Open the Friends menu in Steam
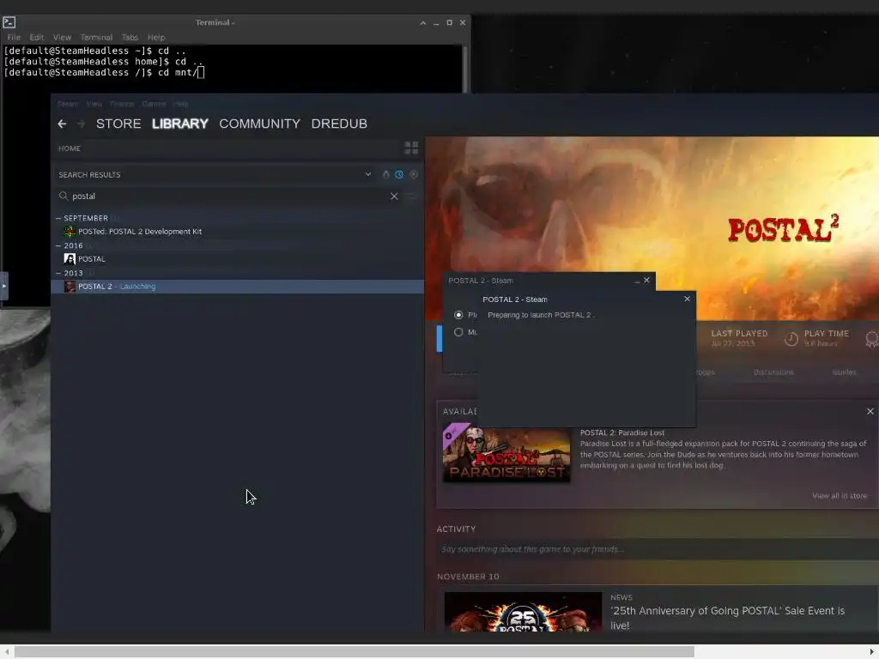The width and height of the screenshot is (879, 659). pyautogui.click(x=122, y=104)
